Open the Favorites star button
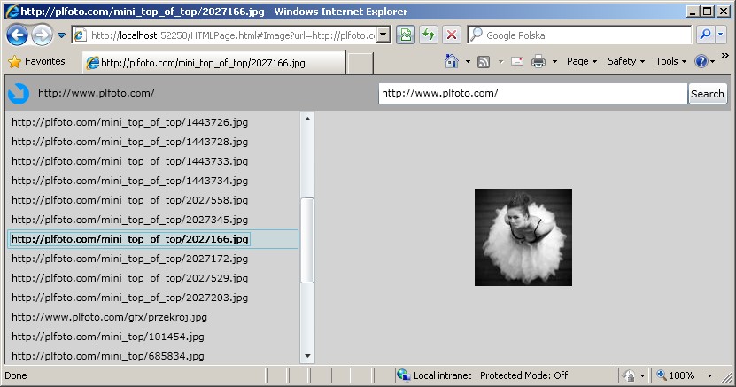Screen dimensions: 736x387 (x=36, y=61)
